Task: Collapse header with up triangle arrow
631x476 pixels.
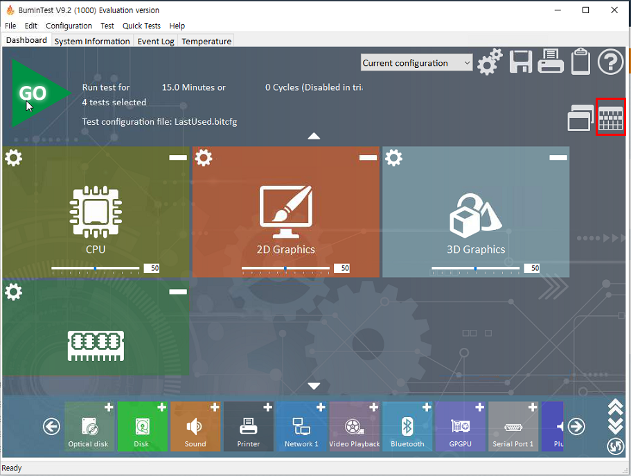Action: coord(314,136)
